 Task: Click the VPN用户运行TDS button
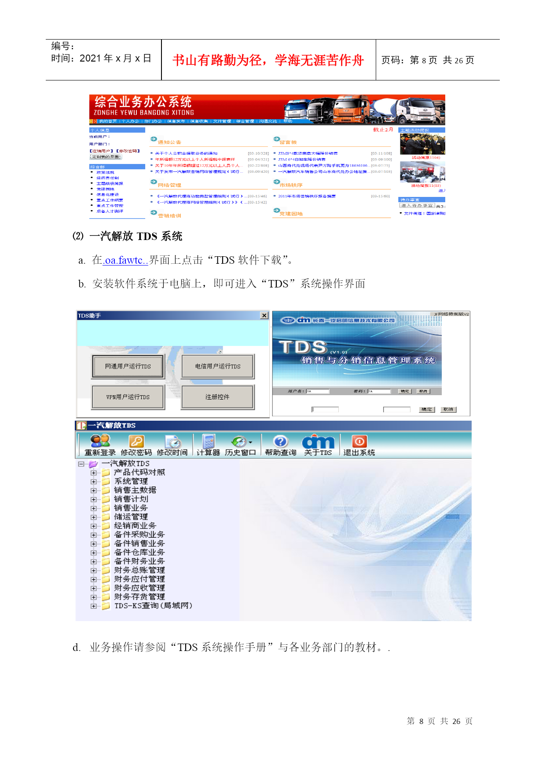[128, 397]
